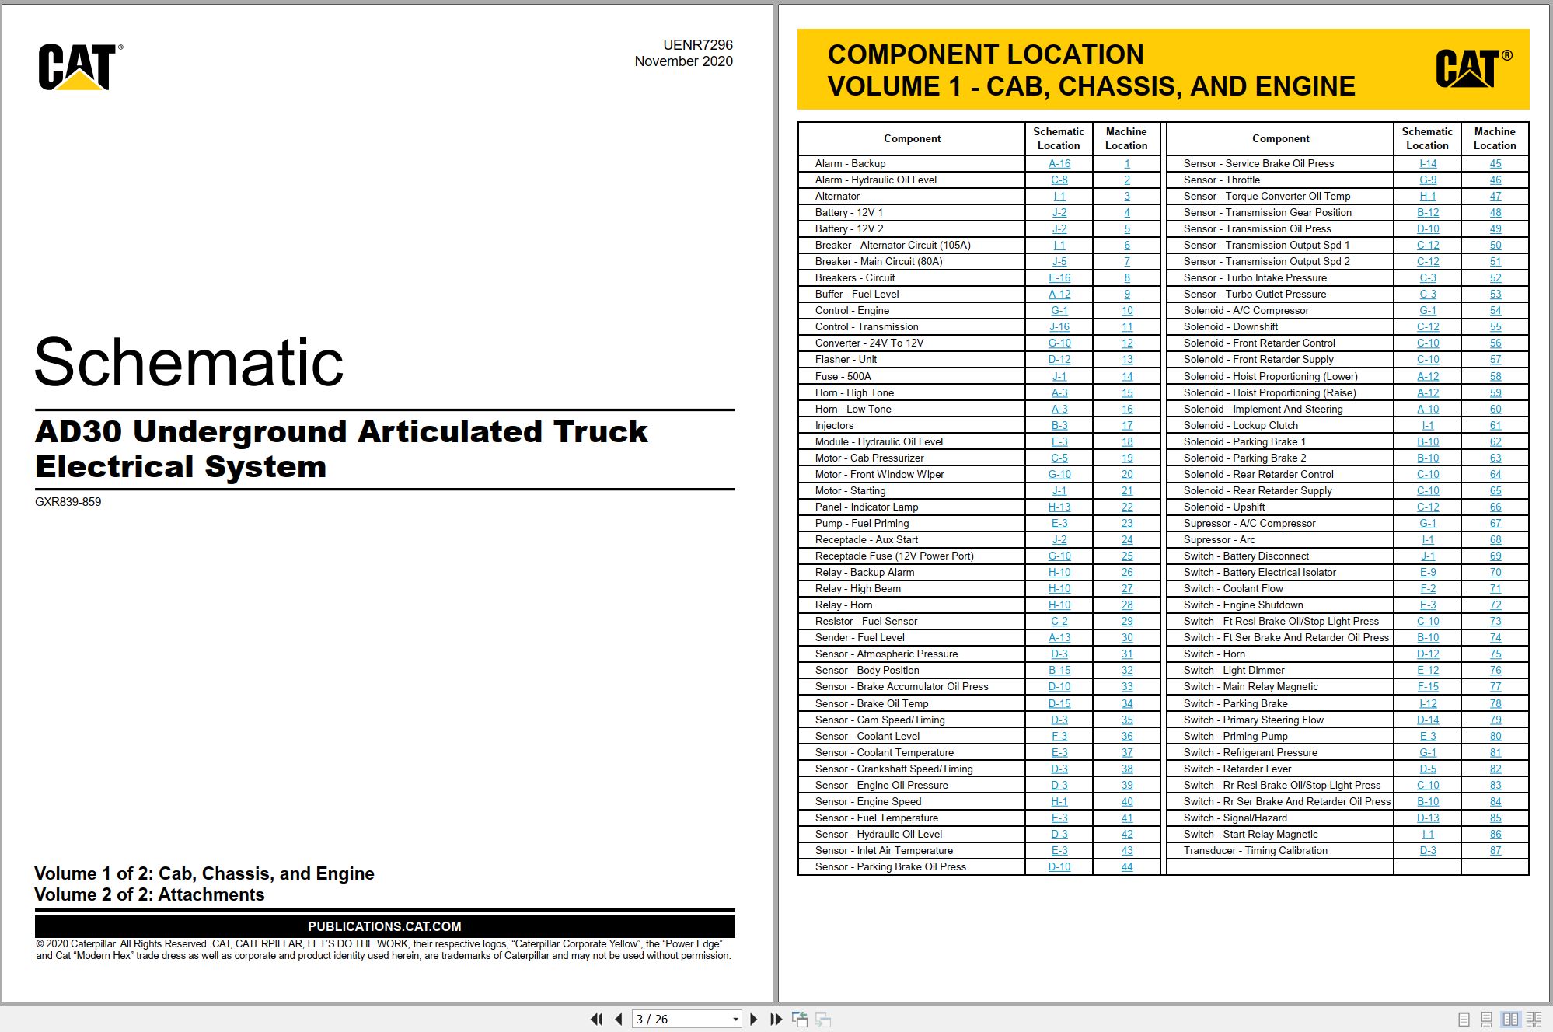The height and width of the screenshot is (1032, 1553).
Task: Open machine location 52 for Turbo Intake Pressure
Action: [x=1495, y=277]
